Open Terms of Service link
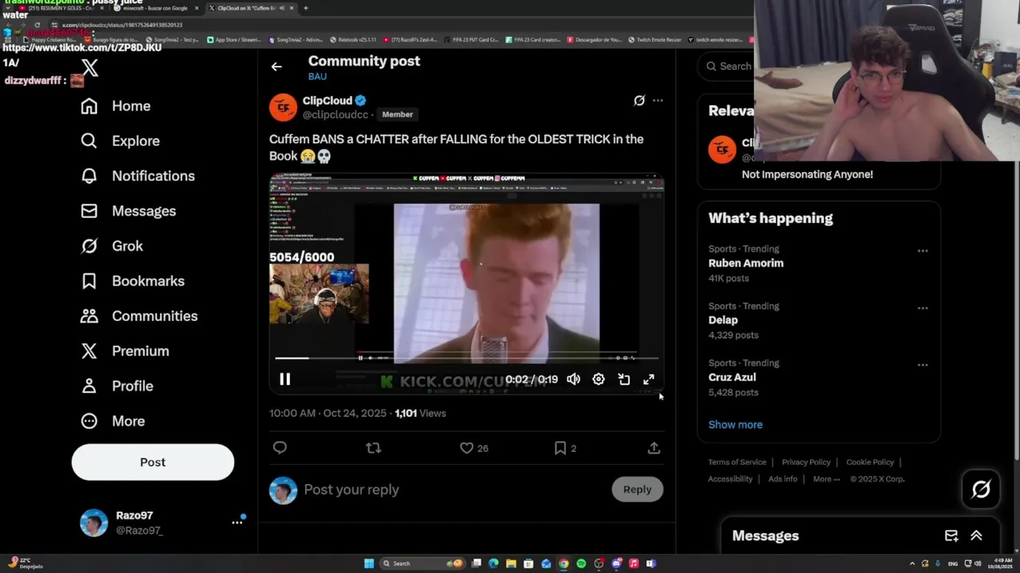Screen dimensions: 1020x573 click(737, 462)
